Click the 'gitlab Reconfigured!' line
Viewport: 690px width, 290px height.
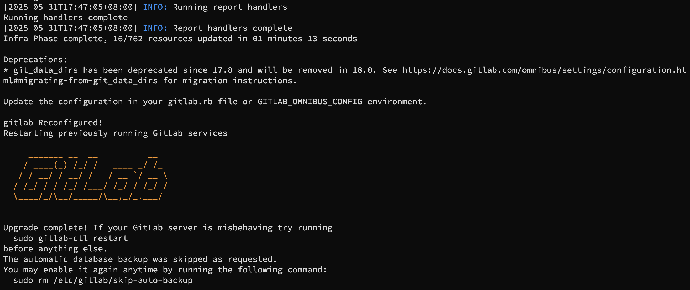pyautogui.click(x=53, y=123)
